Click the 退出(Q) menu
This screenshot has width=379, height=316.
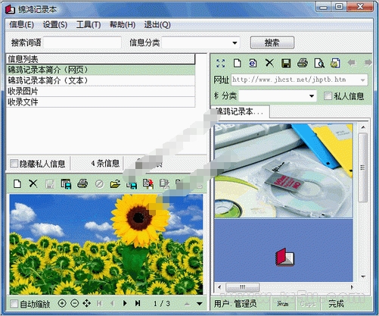157,25
